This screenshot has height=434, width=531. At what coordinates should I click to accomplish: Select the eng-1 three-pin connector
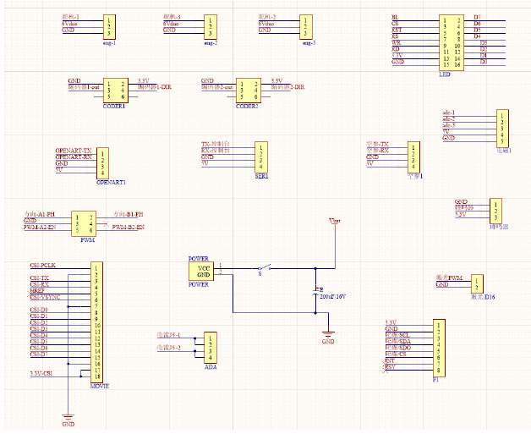109,27
